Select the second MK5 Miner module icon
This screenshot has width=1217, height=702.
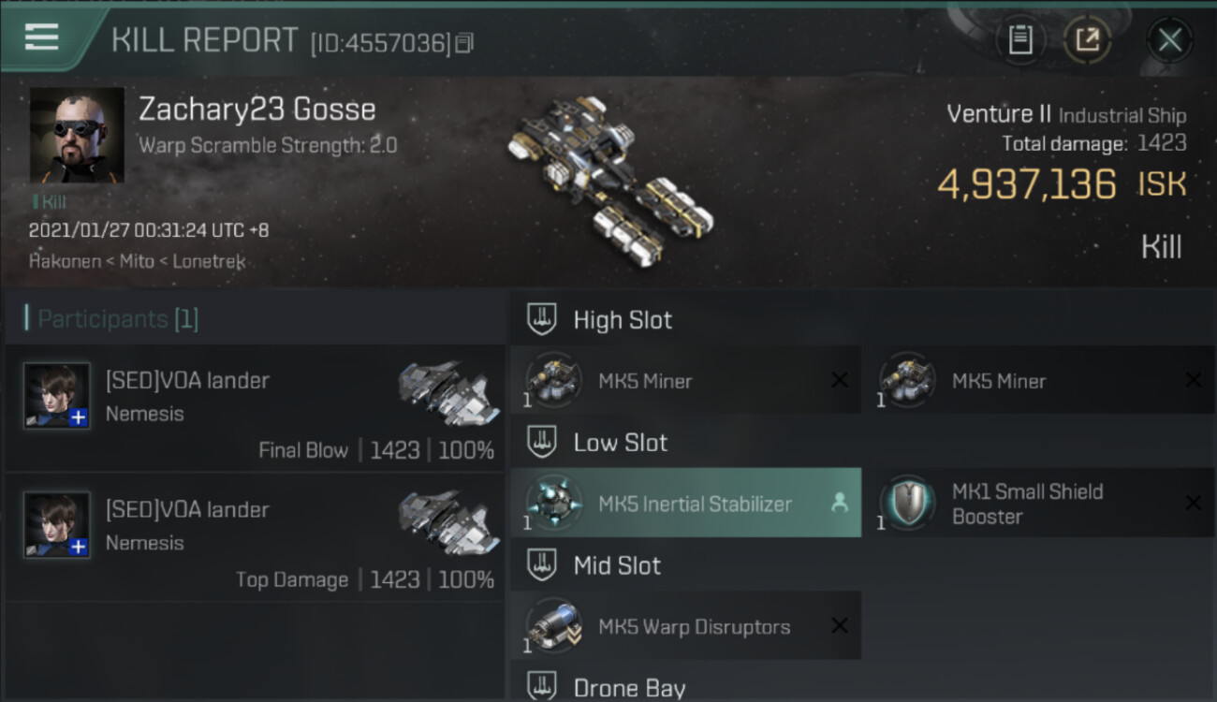point(906,381)
